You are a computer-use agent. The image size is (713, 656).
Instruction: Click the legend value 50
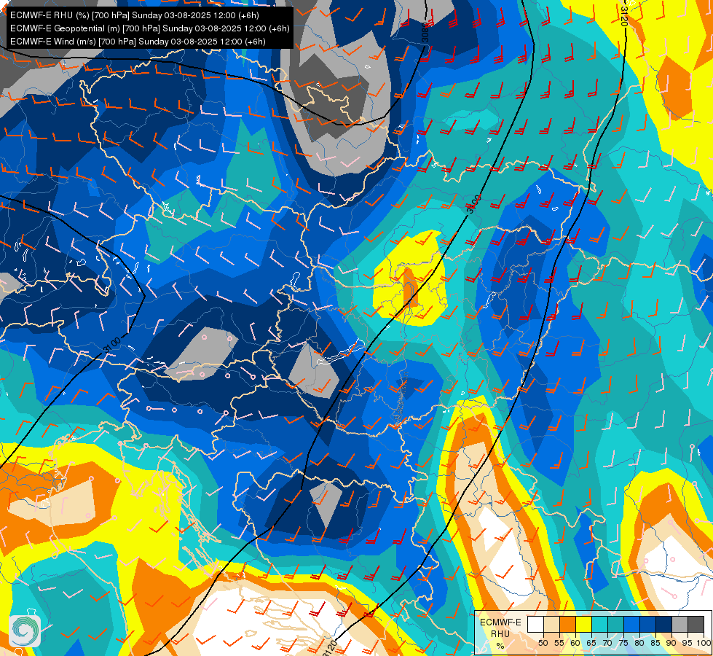pos(543,643)
